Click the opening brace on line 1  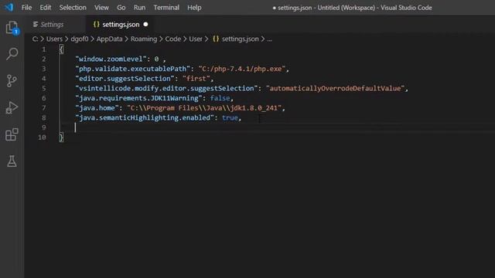tap(61, 49)
